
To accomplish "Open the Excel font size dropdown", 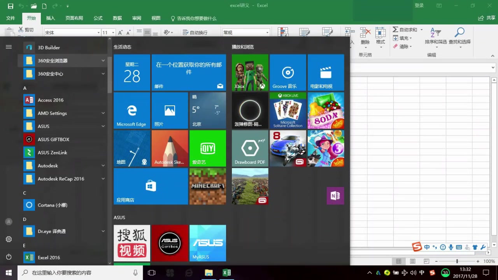I will [x=113, y=33].
